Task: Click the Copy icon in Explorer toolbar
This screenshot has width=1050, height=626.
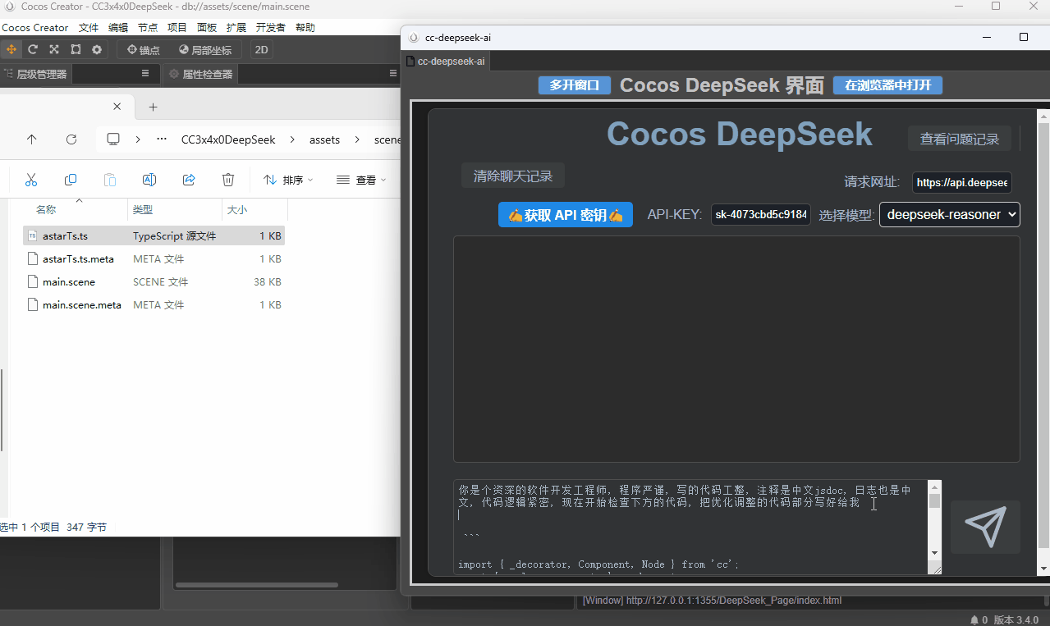Action: (x=71, y=180)
